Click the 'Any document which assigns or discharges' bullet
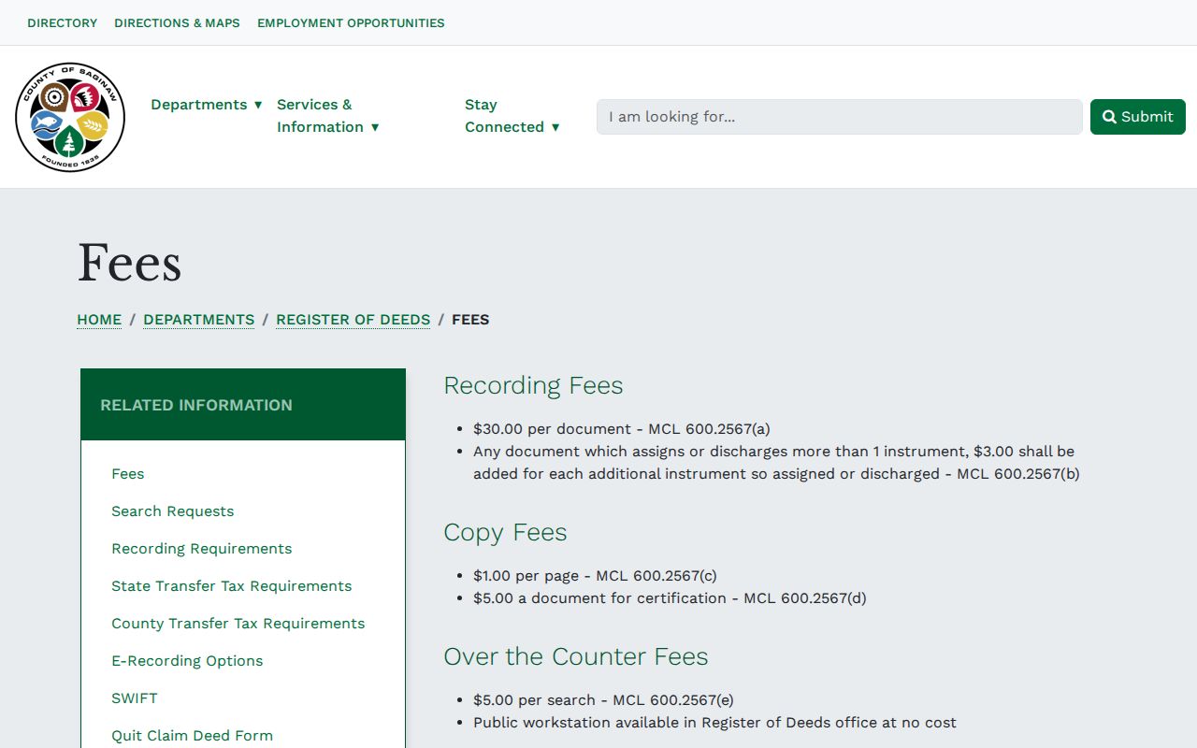 coord(776,463)
